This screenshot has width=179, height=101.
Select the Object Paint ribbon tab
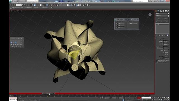45,7
